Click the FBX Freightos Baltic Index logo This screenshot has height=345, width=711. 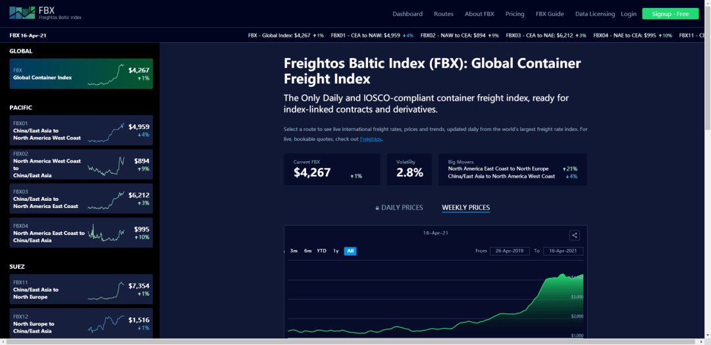click(x=45, y=13)
